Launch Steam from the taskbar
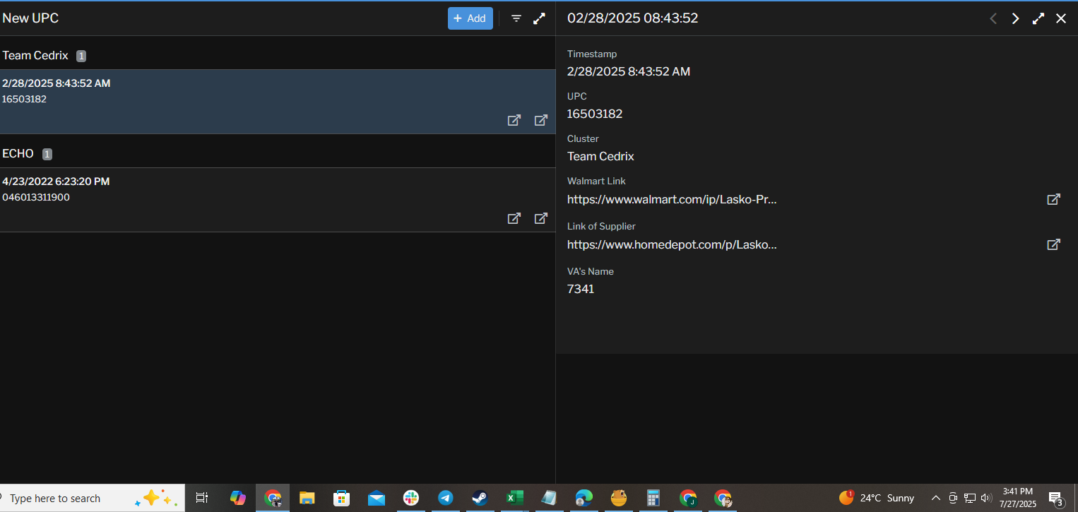Screen dimensions: 1078x512 click(x=480, y=498)
